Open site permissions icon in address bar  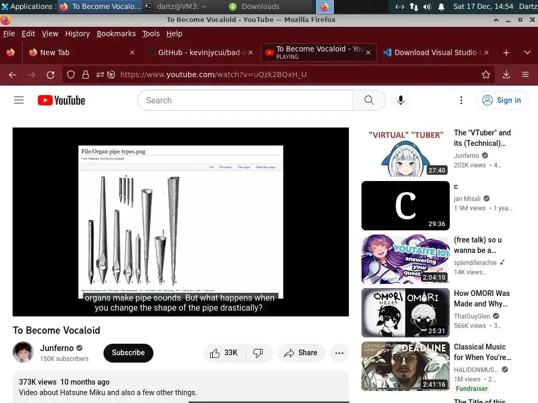100,75
